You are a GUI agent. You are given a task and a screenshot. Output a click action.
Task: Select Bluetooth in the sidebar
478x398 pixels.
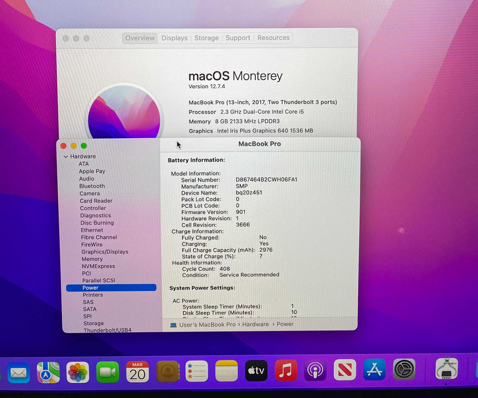pyautogui.click(x=92, y=186)
